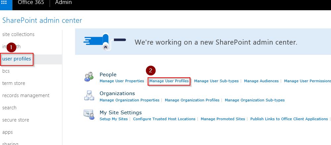Open secure store settings

tap(16, 120)
